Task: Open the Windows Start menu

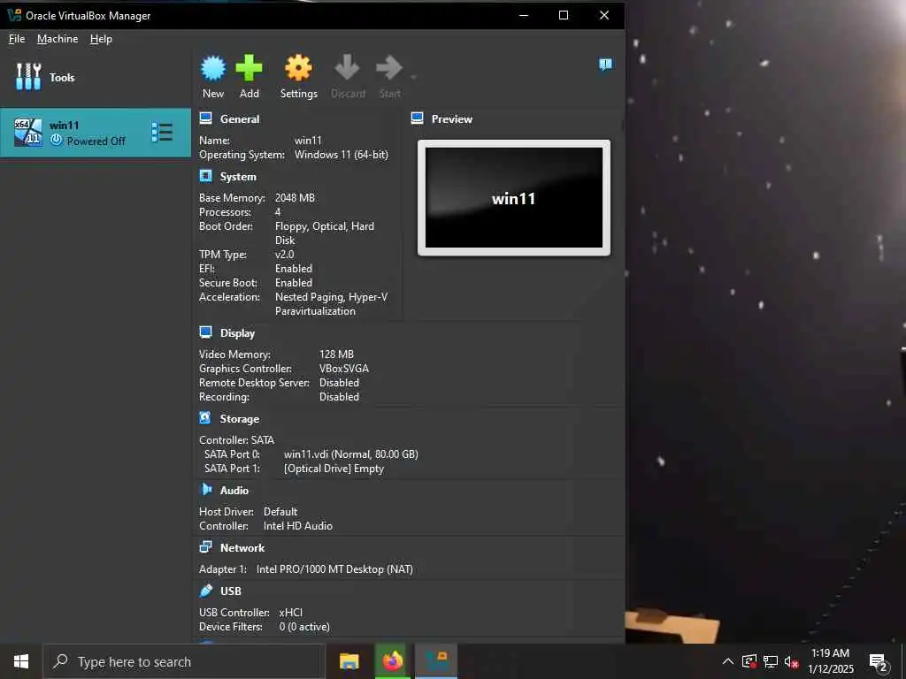Action: (21, 661)
